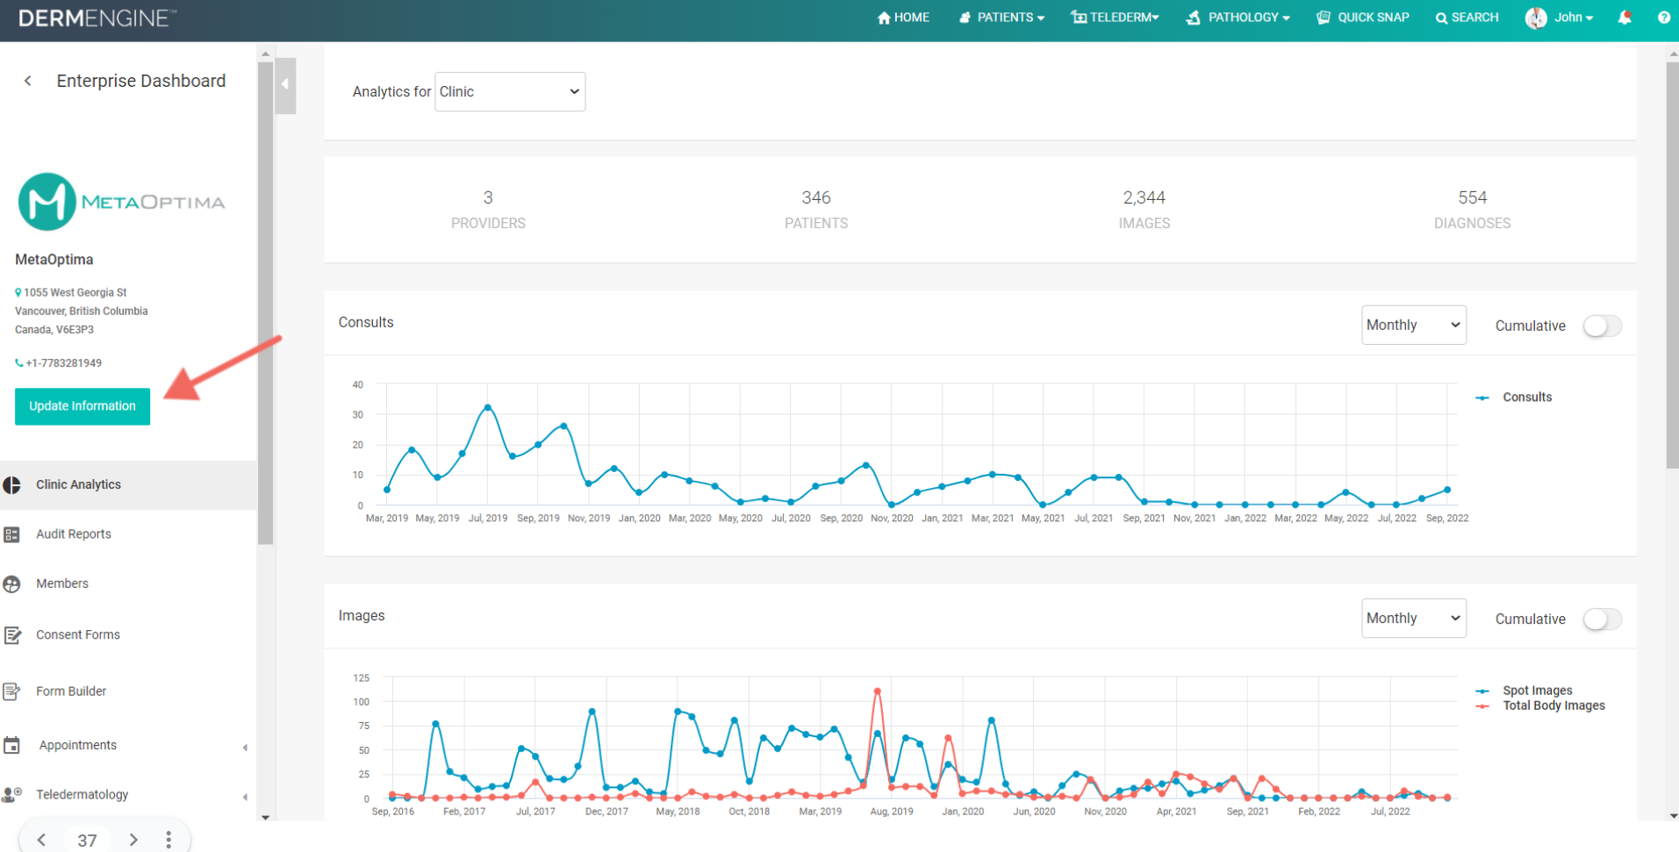Image resolution: width=1679 pixels, height=852 pixels.
Task: Click page number 37 field
Action: point(87,840)
